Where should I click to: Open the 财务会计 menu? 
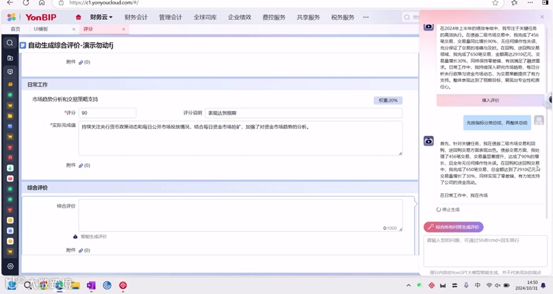[136, 17]
